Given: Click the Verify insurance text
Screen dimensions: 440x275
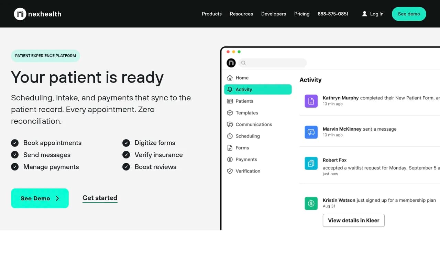Looking at the screenshot, I should pos(159,155).
